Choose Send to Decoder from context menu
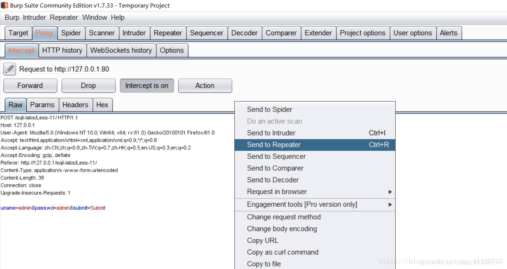Image resolution: width=507 pixels, height=269 pixels. tap(315, 180)
